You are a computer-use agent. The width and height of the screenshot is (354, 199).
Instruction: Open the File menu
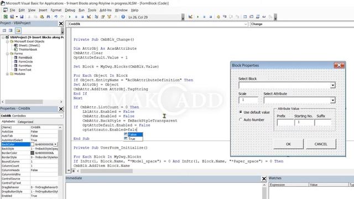click(12, 10)
